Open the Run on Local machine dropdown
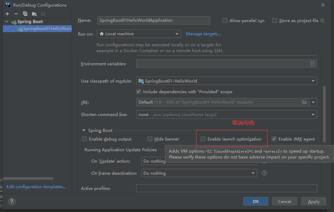334x212 pixels. coord(139,34)
